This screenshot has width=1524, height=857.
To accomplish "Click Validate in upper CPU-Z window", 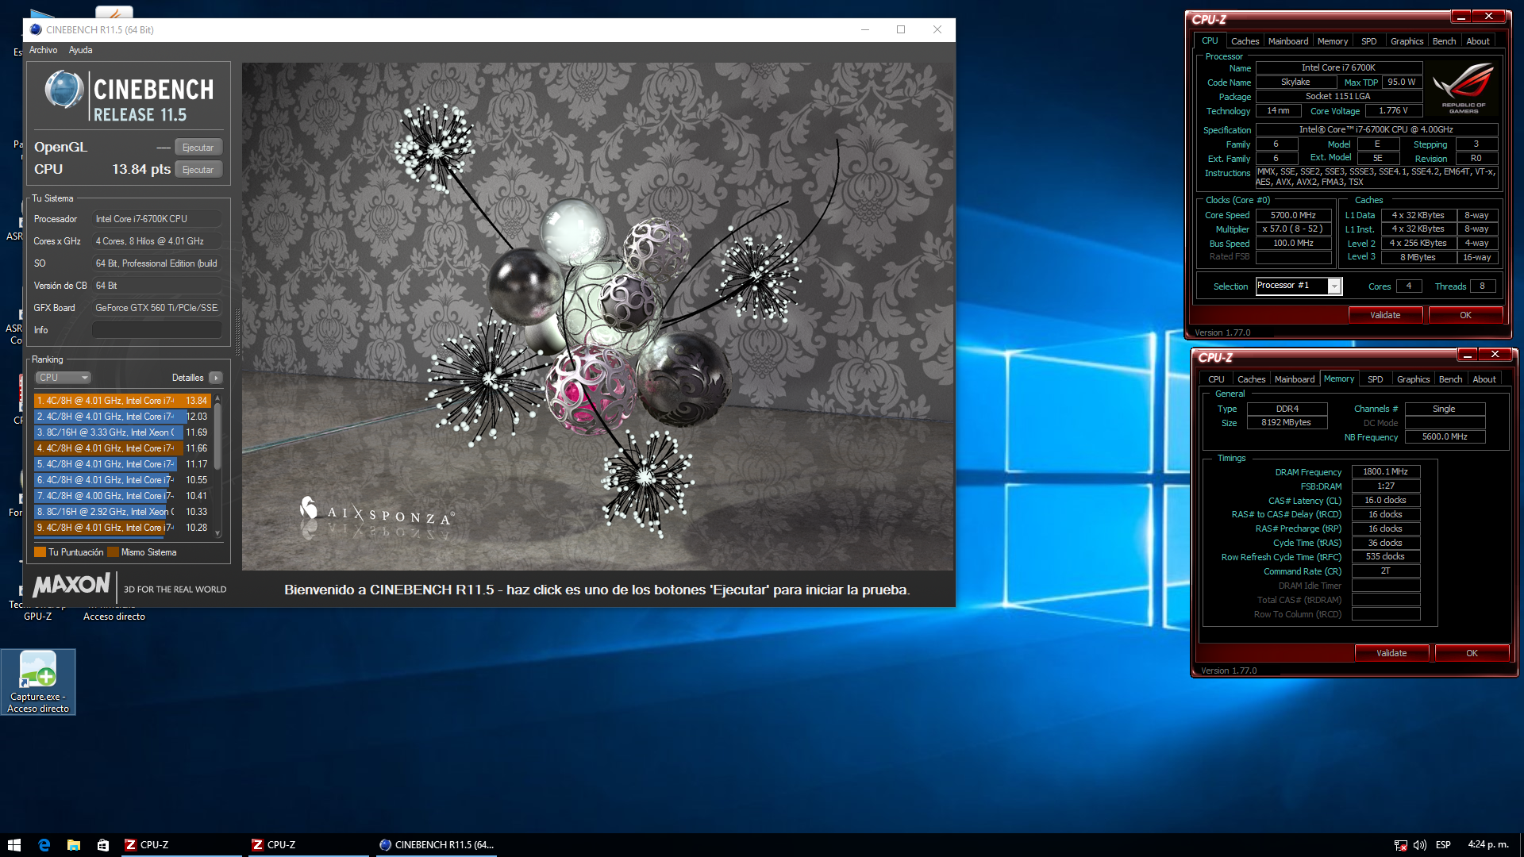I will 1385,315.
